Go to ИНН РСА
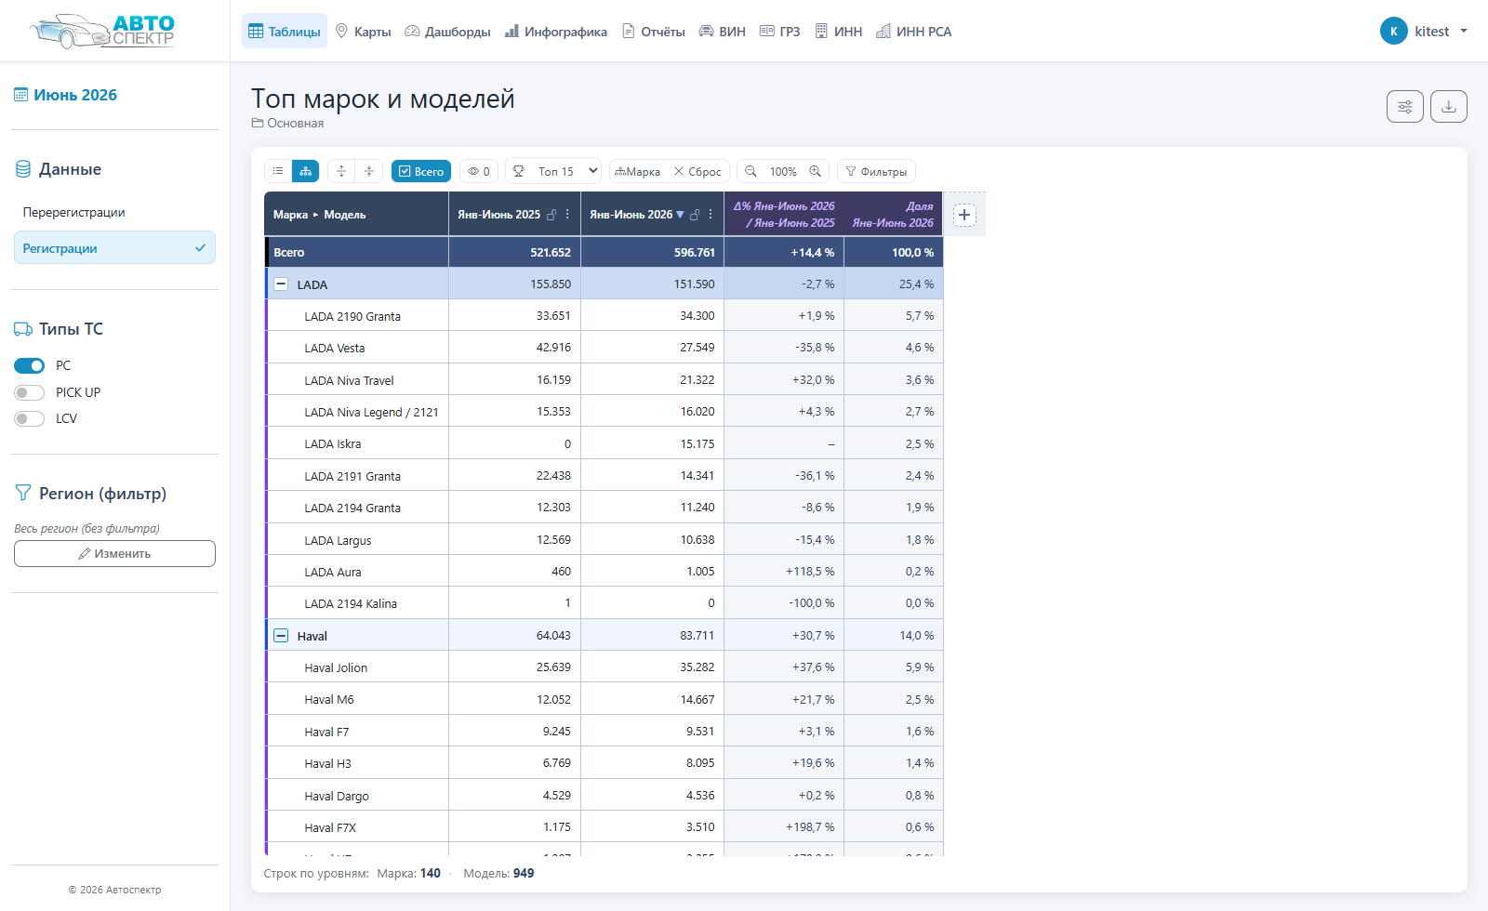Image resolution: width=1488 pixels, height=911 pixels. (914, 31)
